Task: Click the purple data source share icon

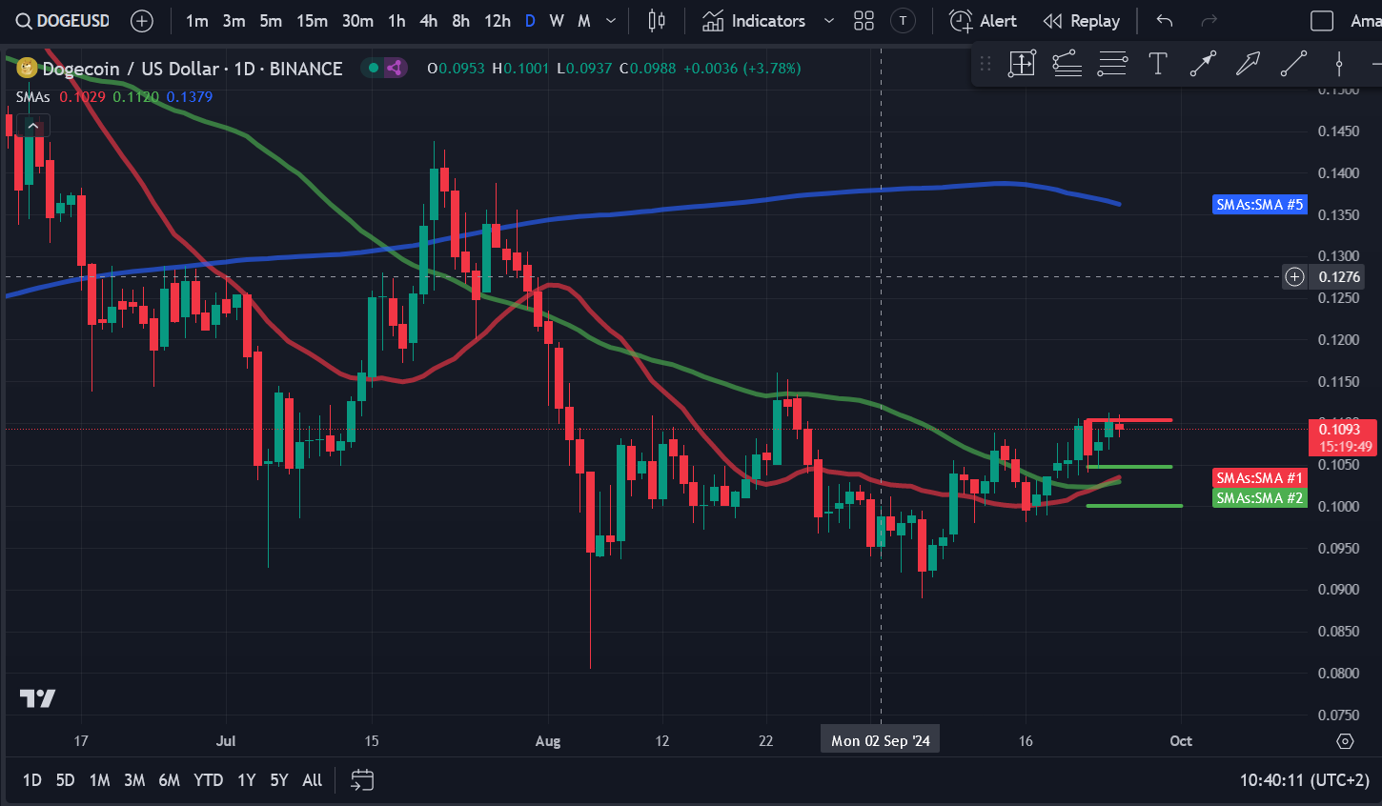Action: tap(395, 68)
